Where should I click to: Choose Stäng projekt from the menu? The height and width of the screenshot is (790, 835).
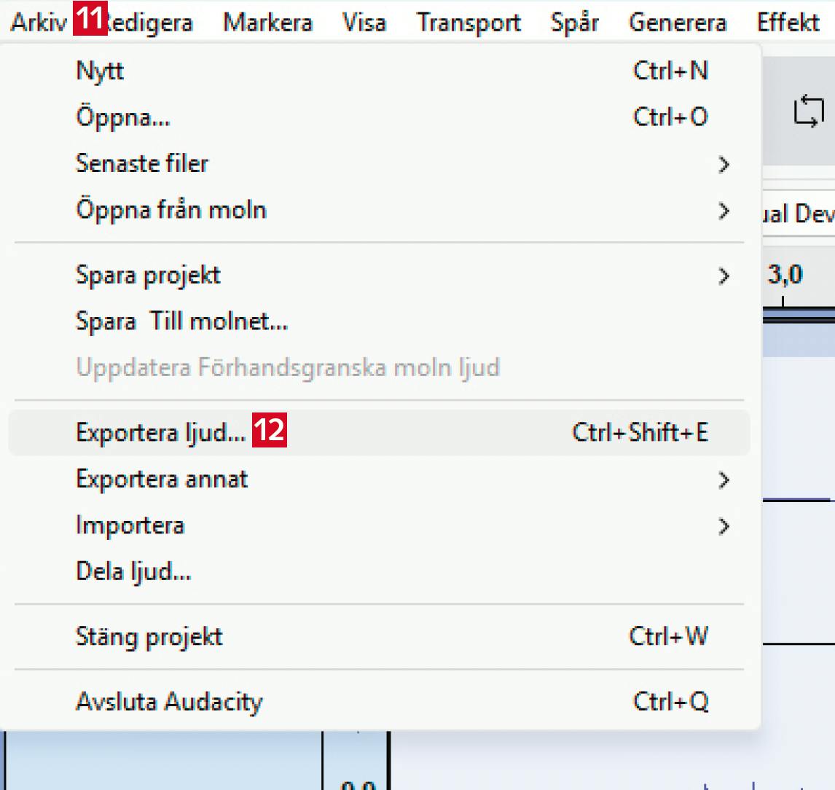(x=149, y=637)
